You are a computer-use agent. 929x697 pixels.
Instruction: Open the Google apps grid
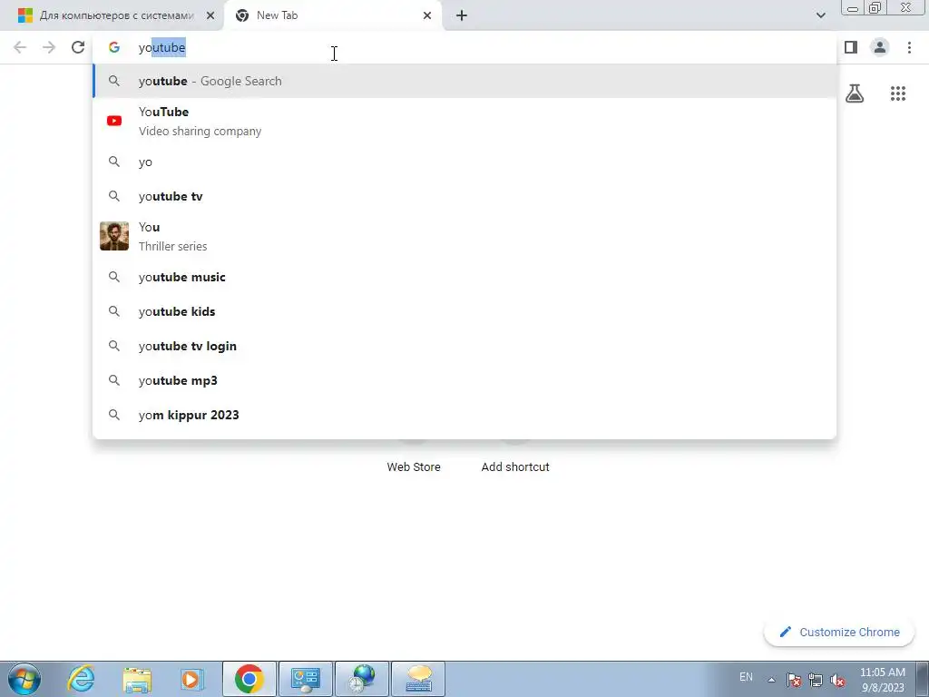tap(898, 93)
